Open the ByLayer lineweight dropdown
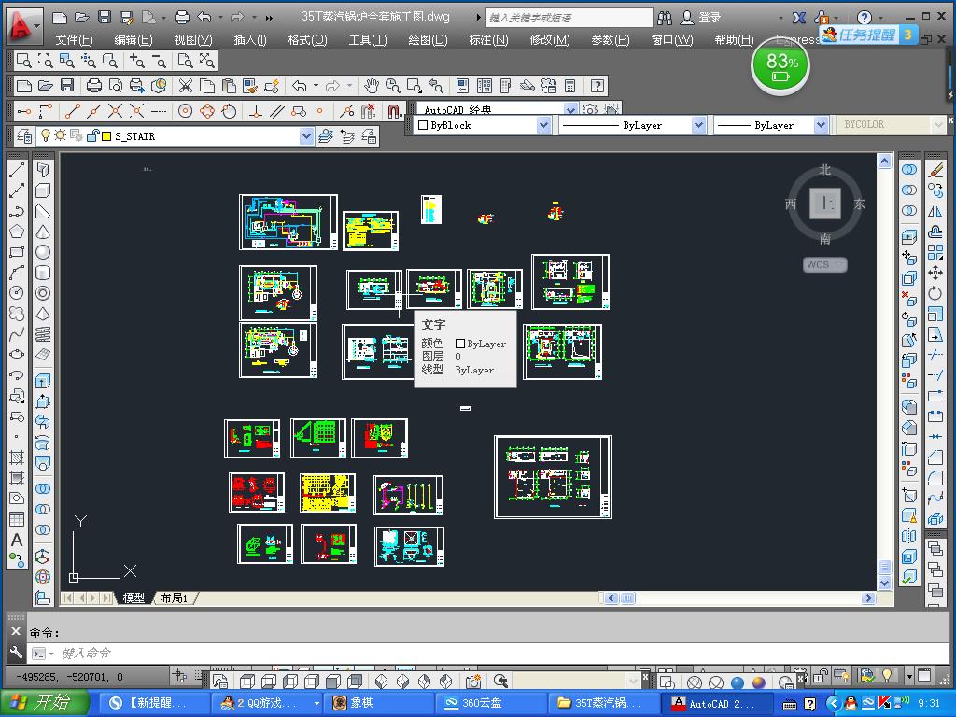 pyautogui.click(x=821, y=125)
